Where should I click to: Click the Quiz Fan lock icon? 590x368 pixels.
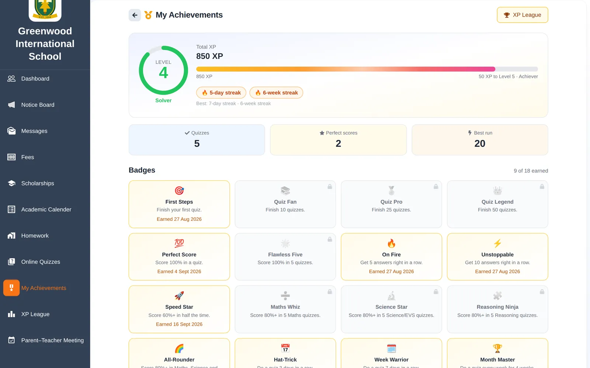tap(330, 187)
